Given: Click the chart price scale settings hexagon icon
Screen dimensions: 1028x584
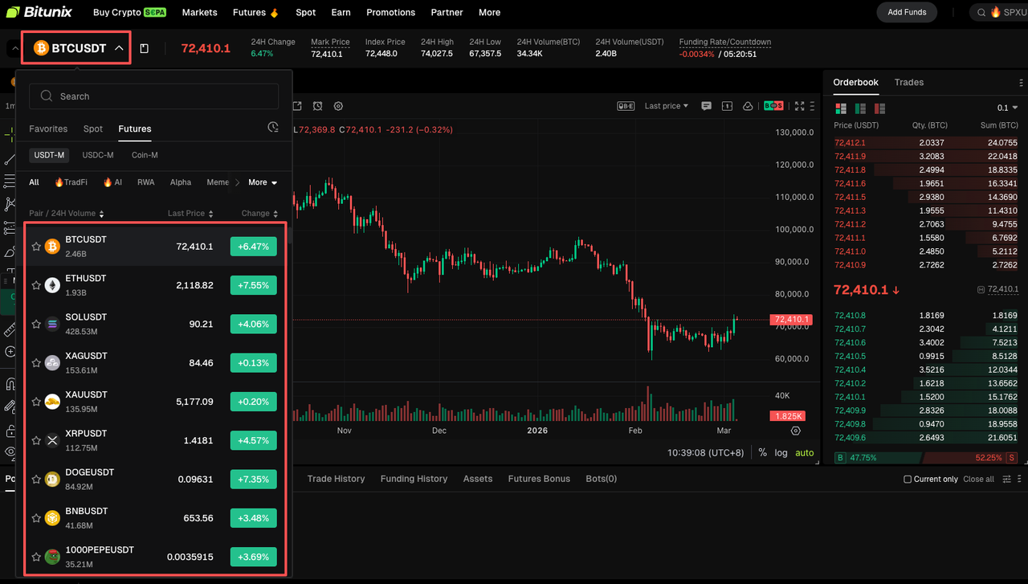Looking at the screenshot, I should point(796,431).
